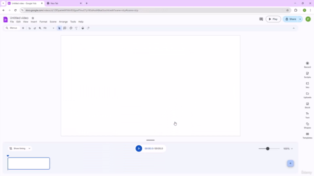314x176 pixels.
Task: Open the Text panel
Action: click(x=308, y=115)
